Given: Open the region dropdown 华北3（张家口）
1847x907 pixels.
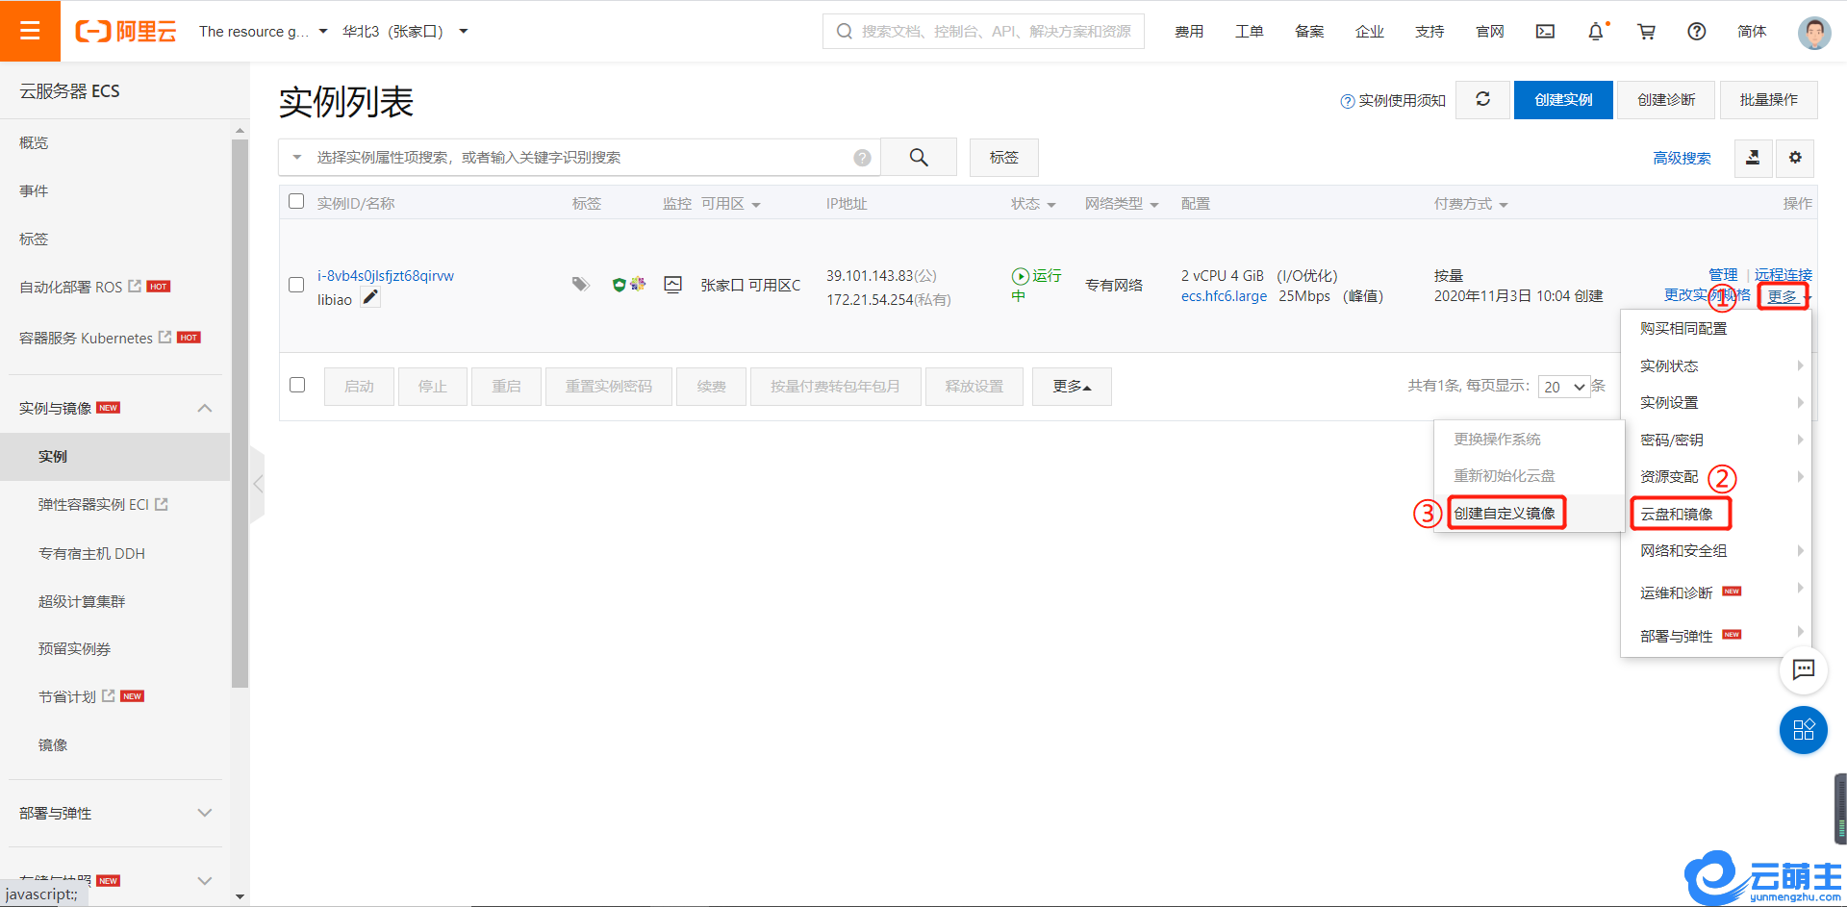Looking at the screenshot, I should pyautogui.click(x=405, y=32).
